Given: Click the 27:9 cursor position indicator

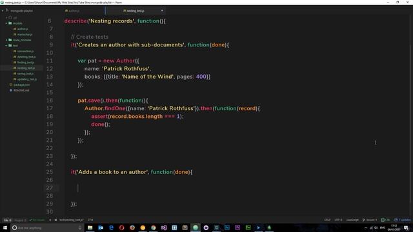Looking at the screenshot, I should [x=90, y=220].
